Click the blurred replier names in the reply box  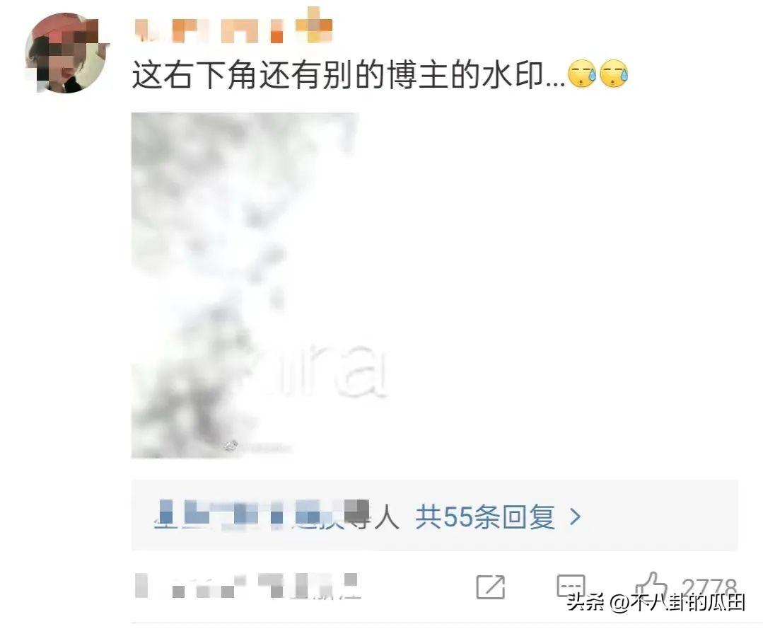tap(262, 514)
